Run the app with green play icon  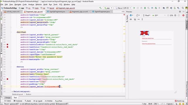[x=134, y=8]
